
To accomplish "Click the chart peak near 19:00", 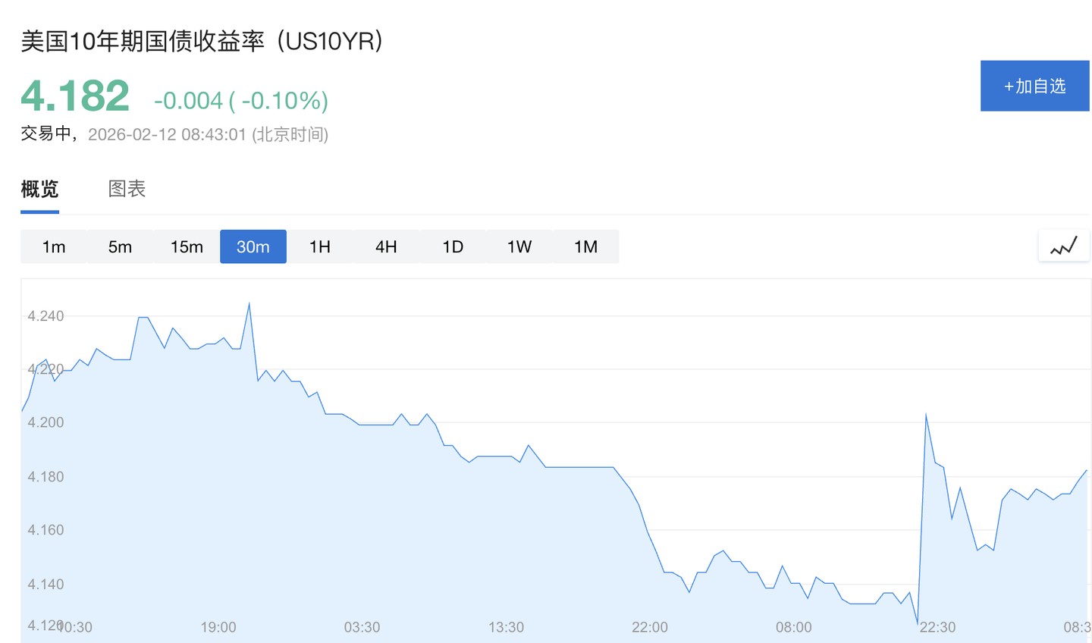I will [249, 304].
